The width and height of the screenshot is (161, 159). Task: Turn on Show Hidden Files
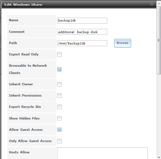pyautogui.click(x=59, y=118)
